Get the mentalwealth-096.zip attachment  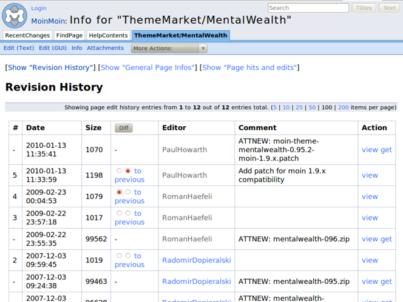[386, 239]
